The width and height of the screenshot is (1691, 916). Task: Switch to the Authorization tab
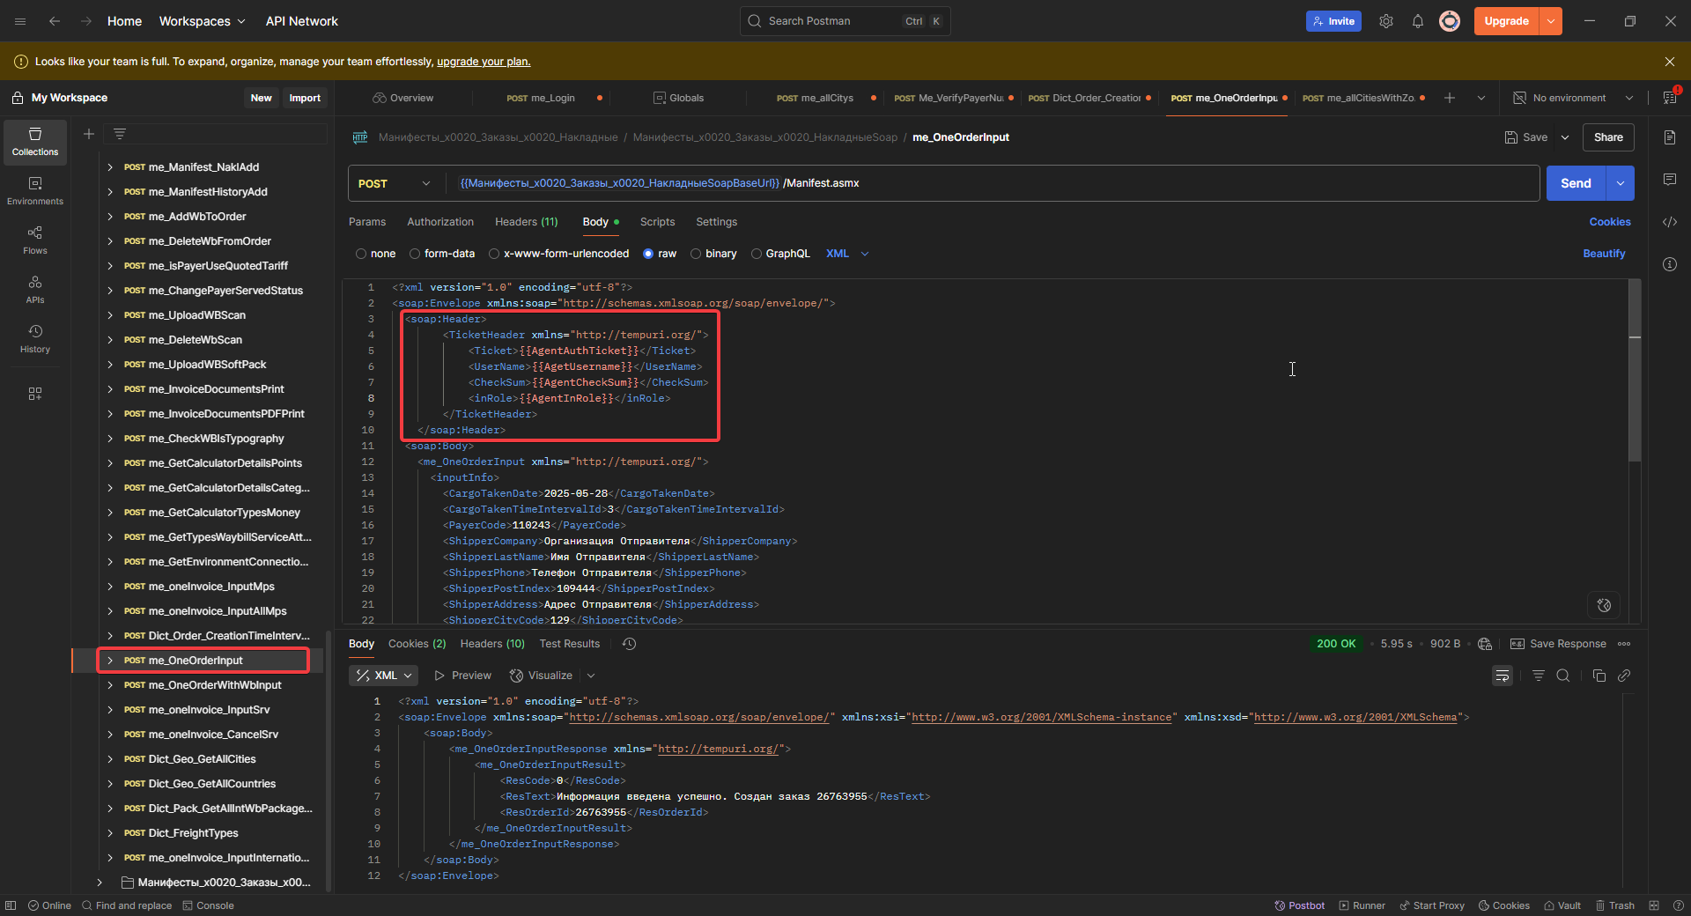[440, 222]
